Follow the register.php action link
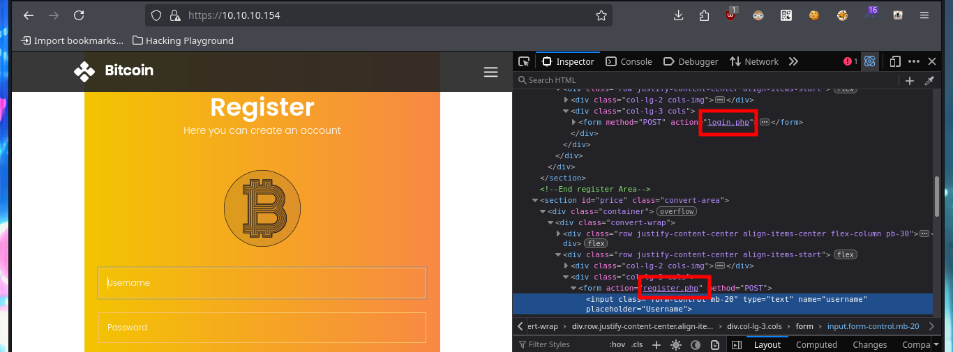The width and height of the screenshot is (953, 352). [x=670, y=288]
